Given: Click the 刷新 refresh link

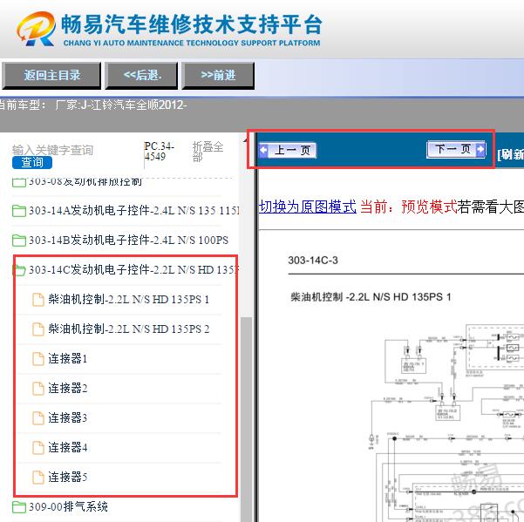Looking at the screenshot, I should (510, 154).
